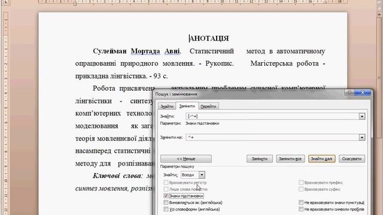
Task: Click the dialog title bar Пошук і замінювання
Action: [x=249, y=94]
